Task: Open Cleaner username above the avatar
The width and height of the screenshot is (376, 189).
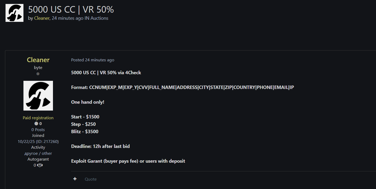Action: (38, 60)
